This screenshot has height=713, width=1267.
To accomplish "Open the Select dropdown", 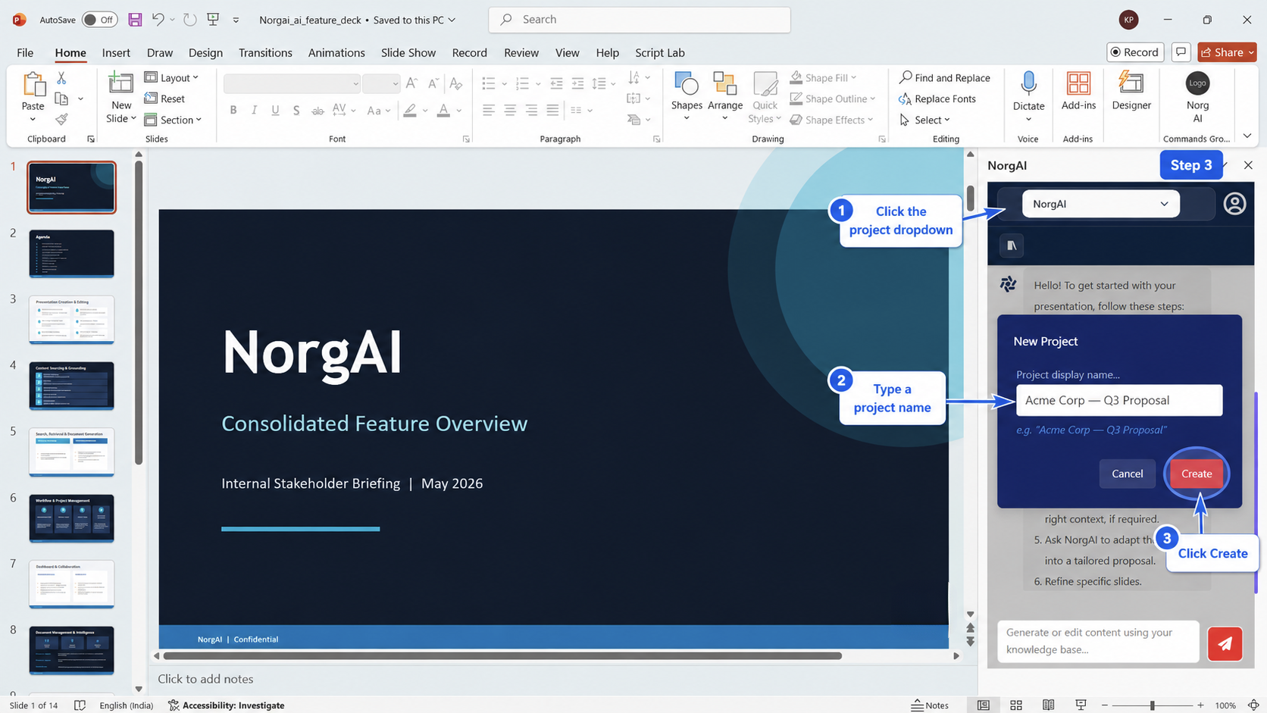I will pyautogui.click(x=924, y=120).
